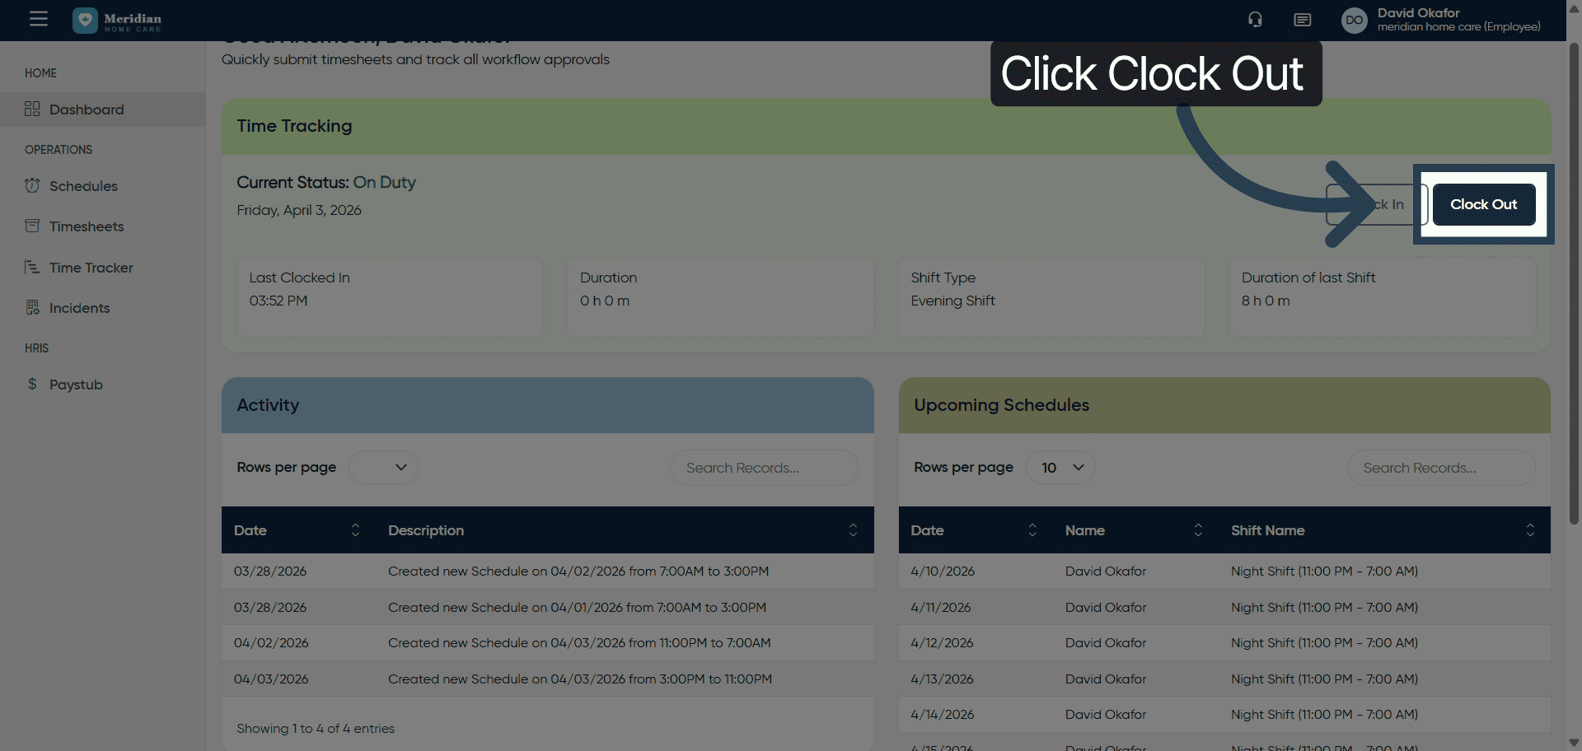Go to Timesheets in sidebar
The image size is (1582, 751).
pyautogui.click(x=86, y=226)
